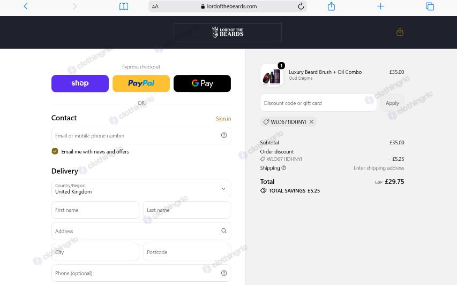Click the help icon in the email field
The height and width of the screenshot is (285, 457).
point(224,135)
